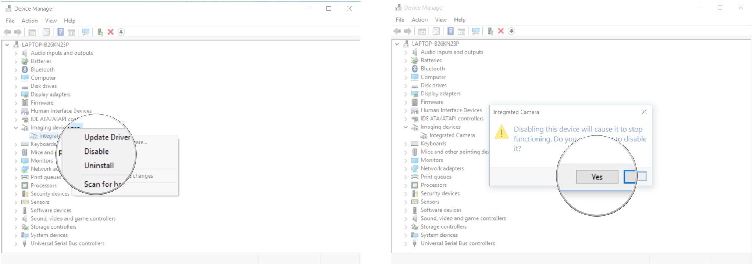Click Batteries icon in right window tree

pos(415,60)
